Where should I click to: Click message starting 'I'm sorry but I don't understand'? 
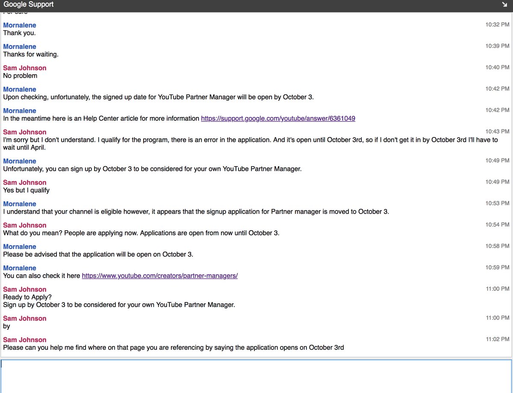pyautogui.click(x=251, y=144)
